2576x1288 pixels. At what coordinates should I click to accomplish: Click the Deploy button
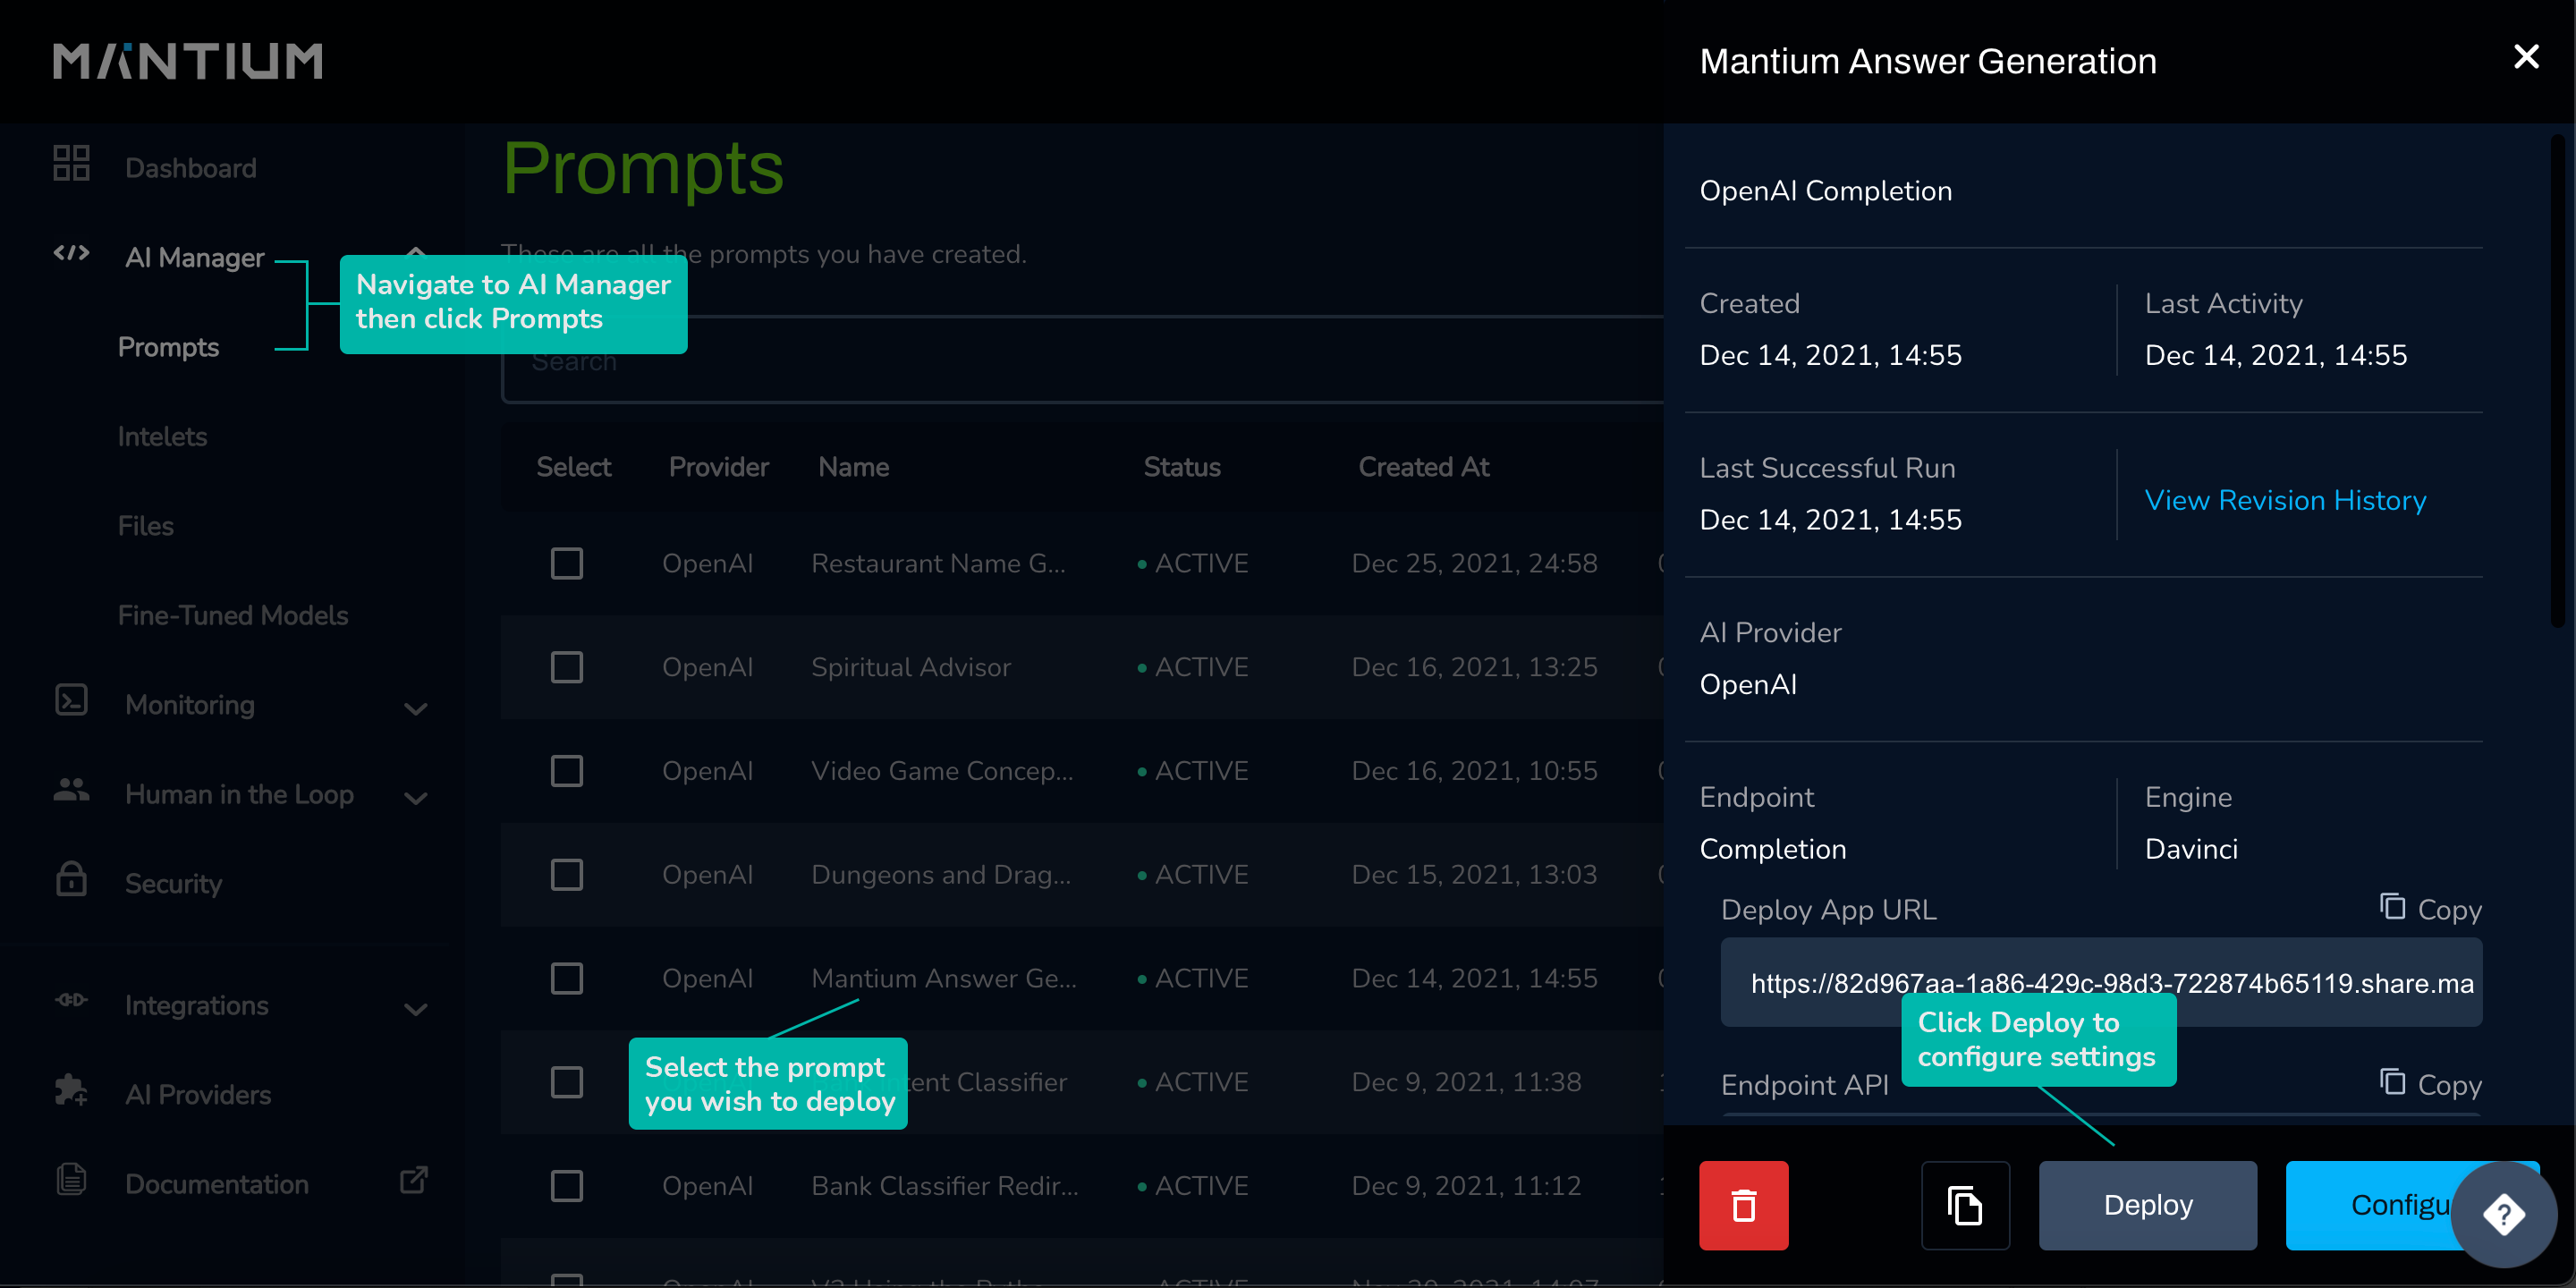[x=2147, y=1205]
